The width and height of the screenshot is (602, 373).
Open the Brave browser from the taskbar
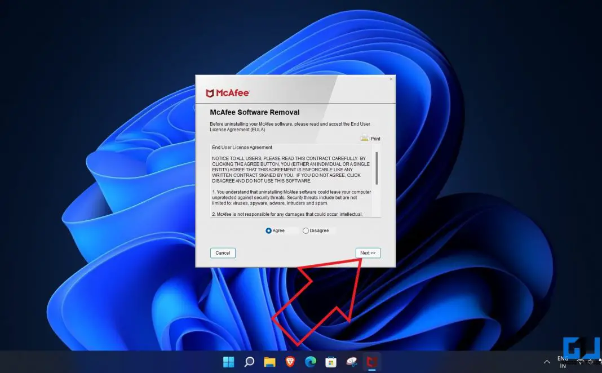(x=290, y=362)
